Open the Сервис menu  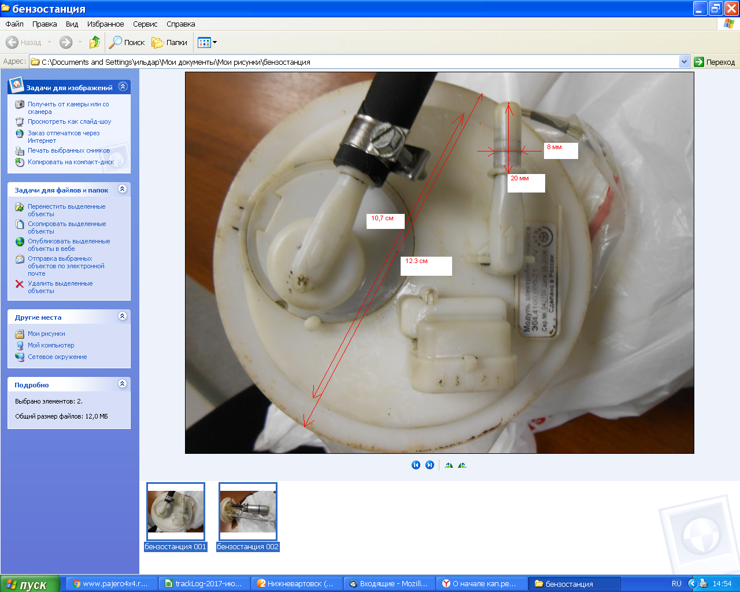pos(145,24)
